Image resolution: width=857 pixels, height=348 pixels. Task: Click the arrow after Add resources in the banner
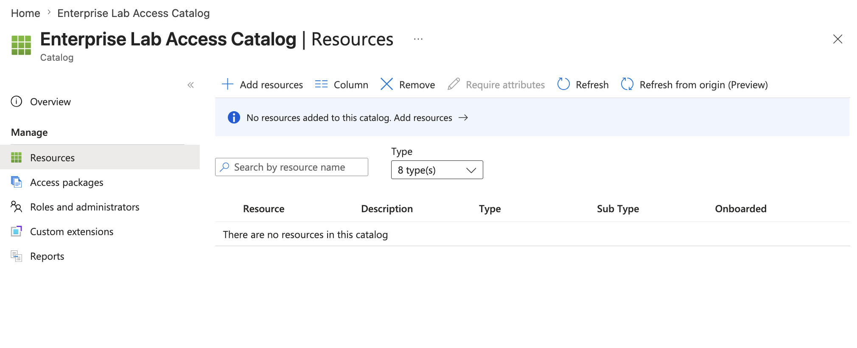[463, 118]
